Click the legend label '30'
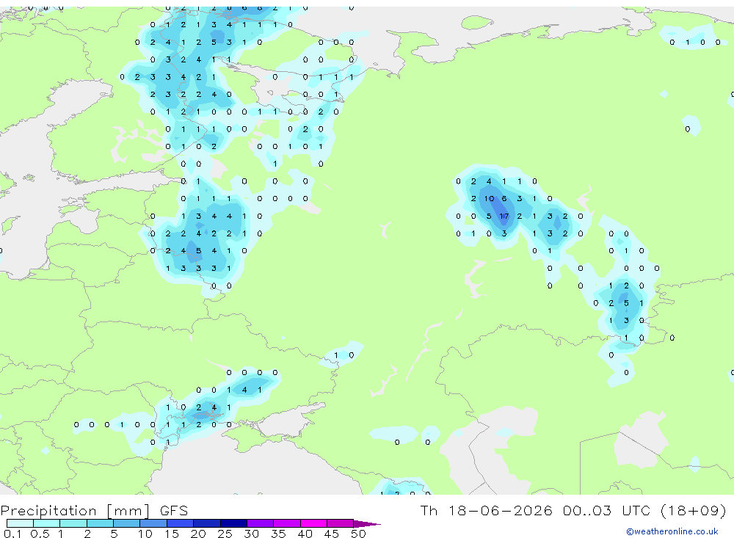Image resolution: width=734 pixels, height=538 pixels. [x=252, y=534]
